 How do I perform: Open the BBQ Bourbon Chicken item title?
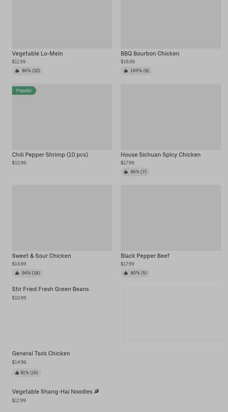pyautogui.click(x=150, y=53)
